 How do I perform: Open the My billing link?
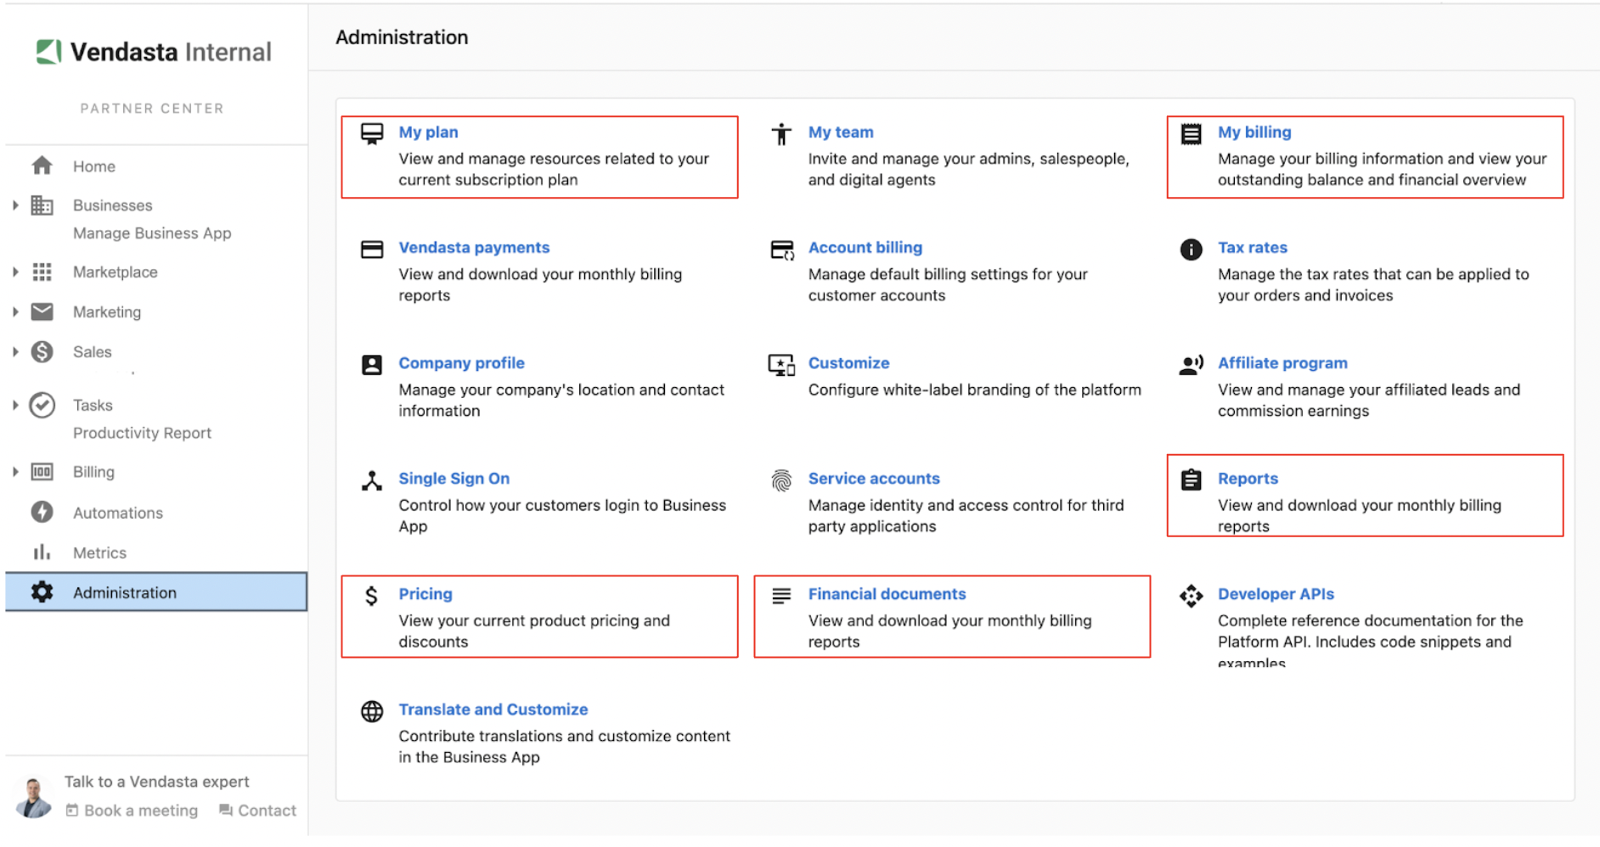[1254, 132]
